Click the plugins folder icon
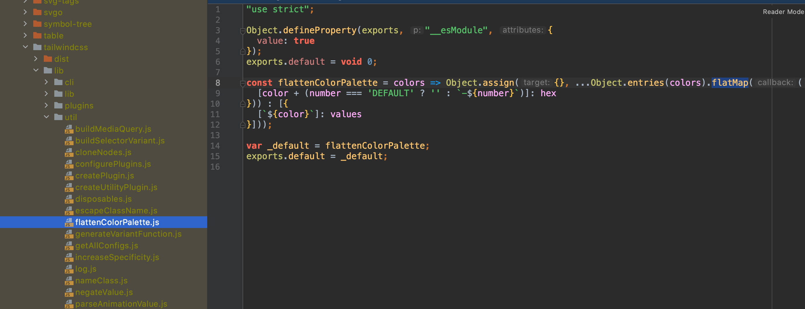The image size is (805, 309). click(x=58, y=106)
